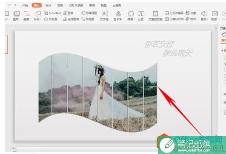226x154 pixels.
Task: Open the 开始 ribbon tab
Action: point(25,6)
